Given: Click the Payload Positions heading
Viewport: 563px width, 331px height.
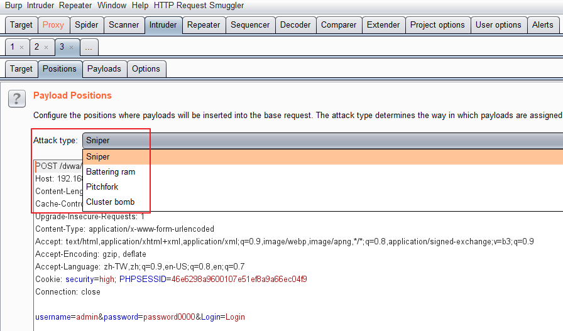Looking at the screenshot, I should coord(72,95).
